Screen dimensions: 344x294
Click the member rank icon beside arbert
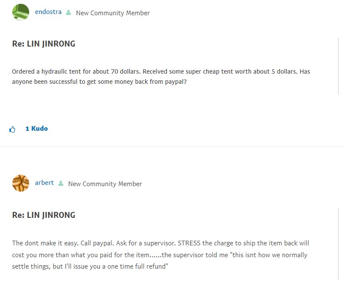(x=61, y=184)
